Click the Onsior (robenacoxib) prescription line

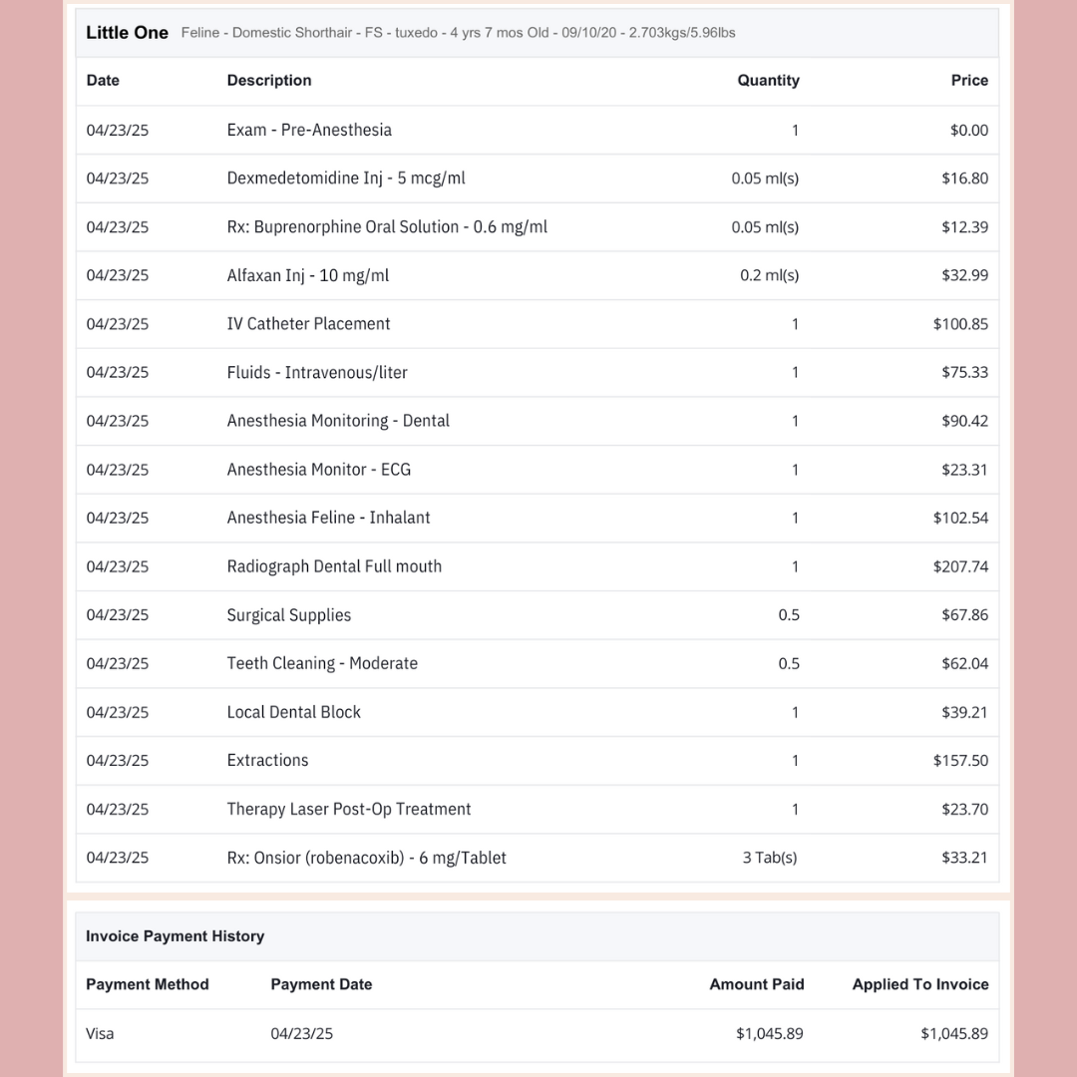coord(366,858)
